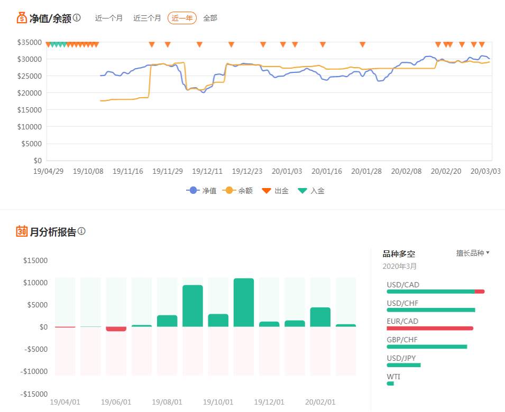
Task: Select the 近三个月 time range tab
Action: pos(147,18)
